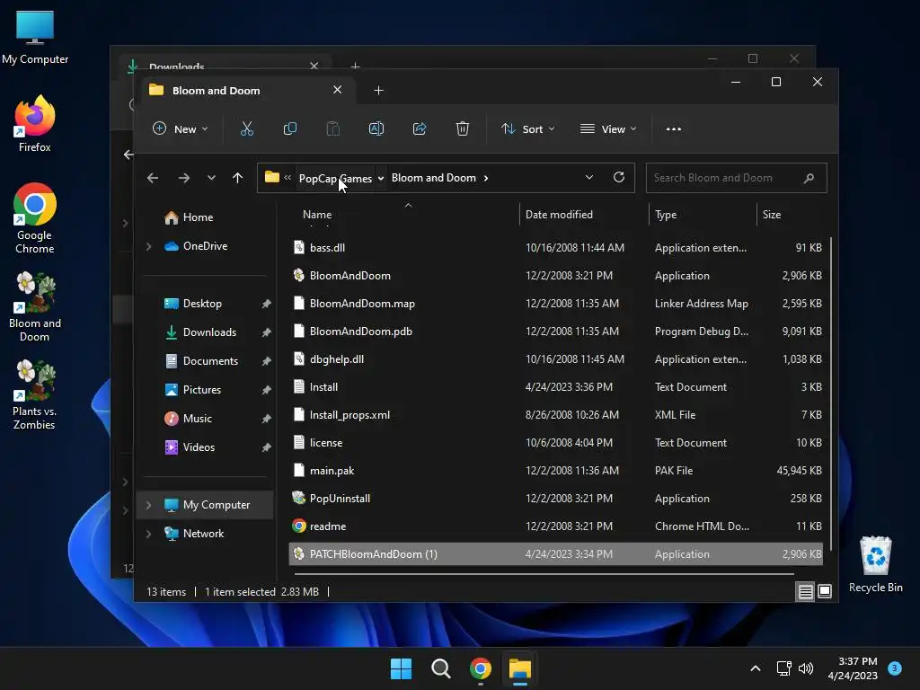Refresh the Bloom and Doom folder

coord(618,177)
